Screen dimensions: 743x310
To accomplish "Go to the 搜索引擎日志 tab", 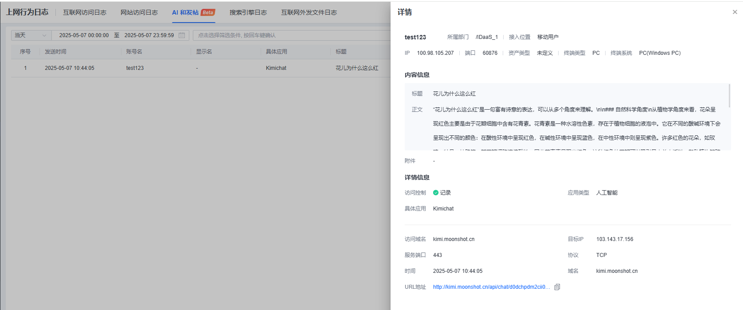I will 248,12.
